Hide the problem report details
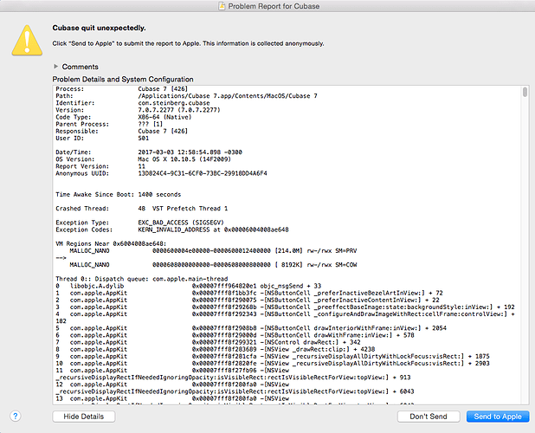The image size is (535, 433). pos(84,417)
